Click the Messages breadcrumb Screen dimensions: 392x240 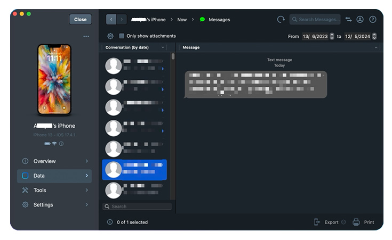click(219, 20)
